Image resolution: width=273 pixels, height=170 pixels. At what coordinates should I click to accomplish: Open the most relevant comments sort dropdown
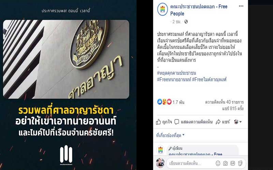[170, 135]
